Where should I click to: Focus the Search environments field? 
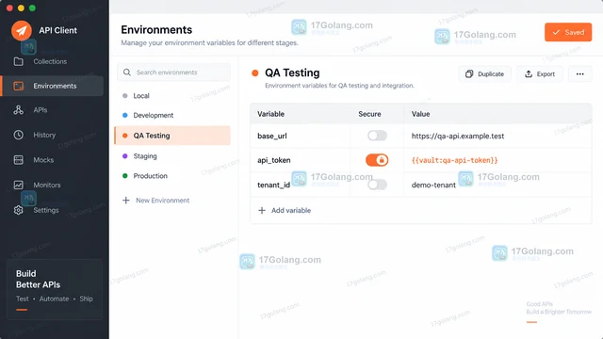(173, 73)
